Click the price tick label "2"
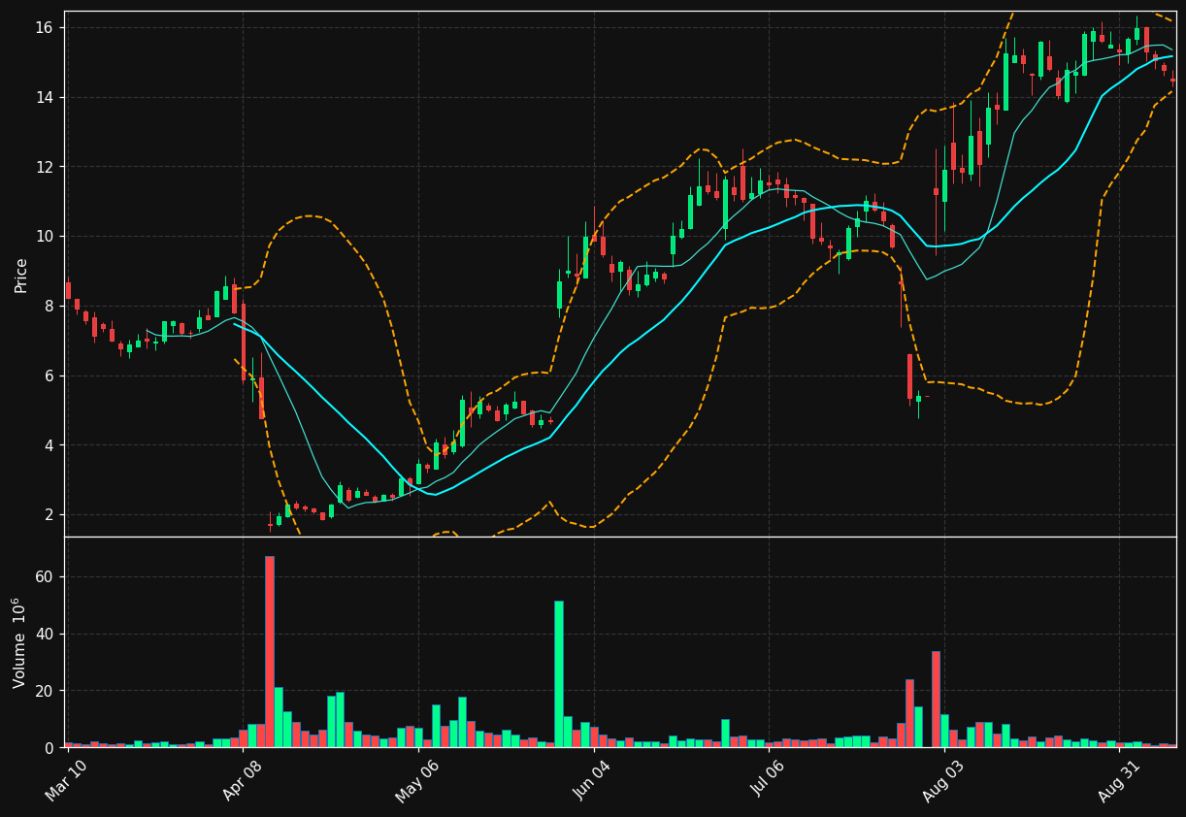 click(x=50, y=515)
